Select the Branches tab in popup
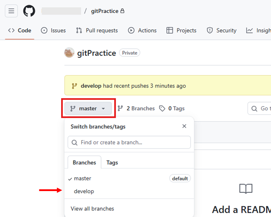This screenshot has width=271, height=217. [84, 162]
